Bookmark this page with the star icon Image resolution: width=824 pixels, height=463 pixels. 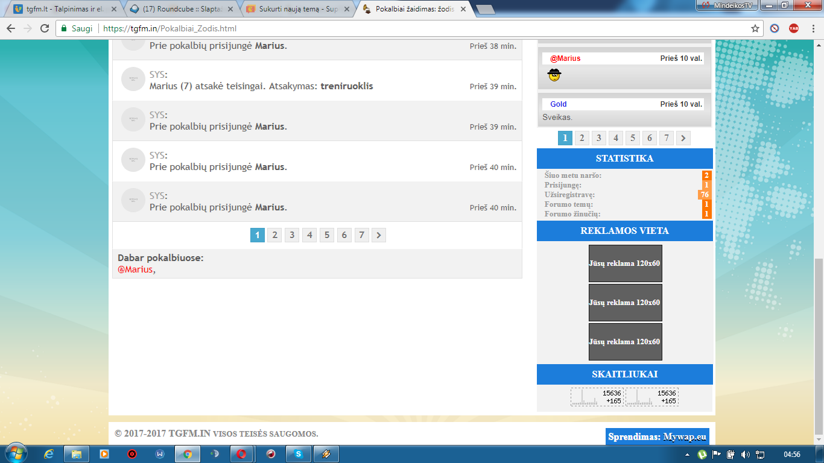click(x=755, y=28)
